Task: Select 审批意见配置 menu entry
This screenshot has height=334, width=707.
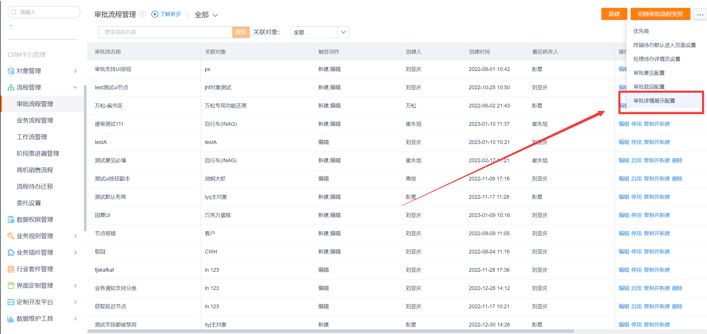Action: pos(649,73)
